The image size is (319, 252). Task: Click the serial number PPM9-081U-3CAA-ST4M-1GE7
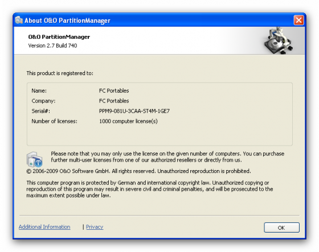134,111
